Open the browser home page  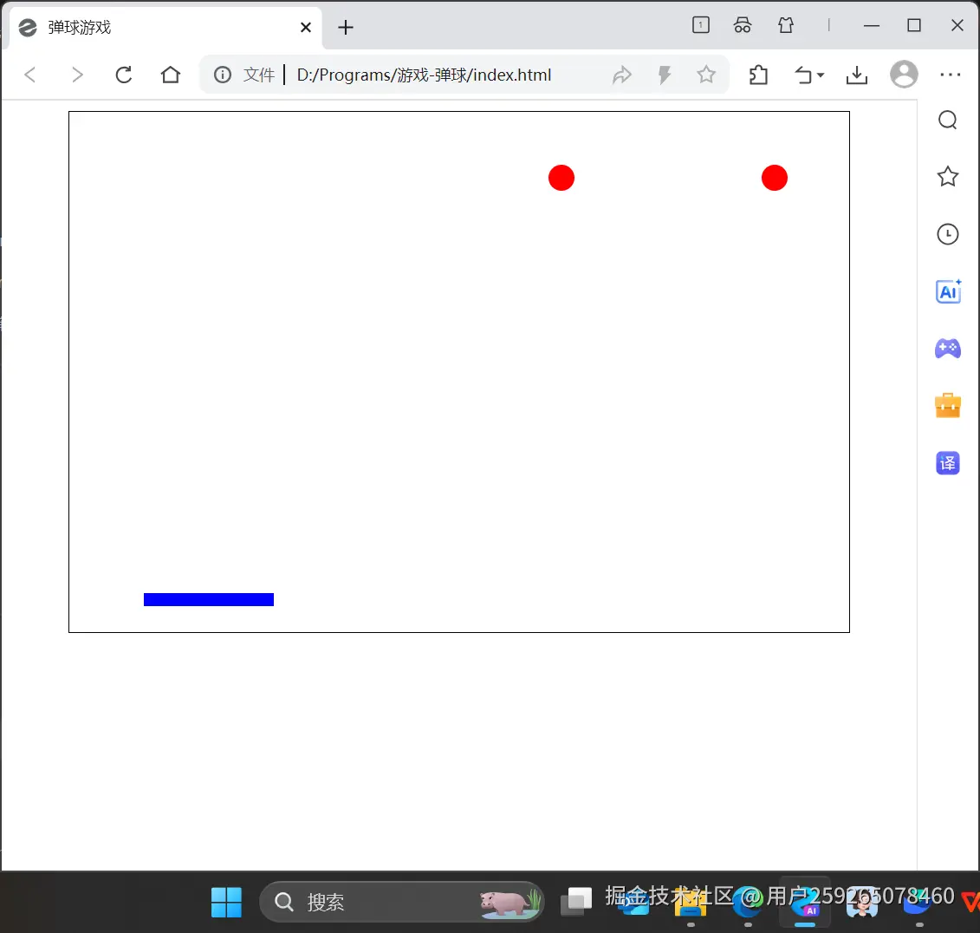[x=170, y=75]
